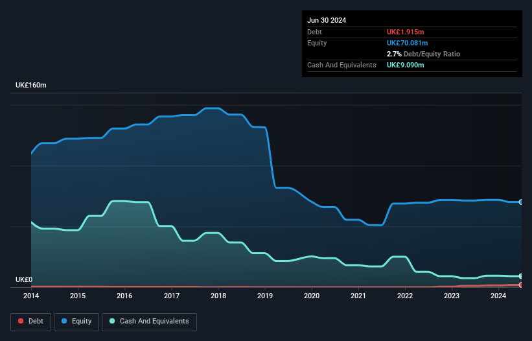Click the 2018 x-axis label
Image resolution: width=532 pixels, height=341 pixels.
point(218,296)
